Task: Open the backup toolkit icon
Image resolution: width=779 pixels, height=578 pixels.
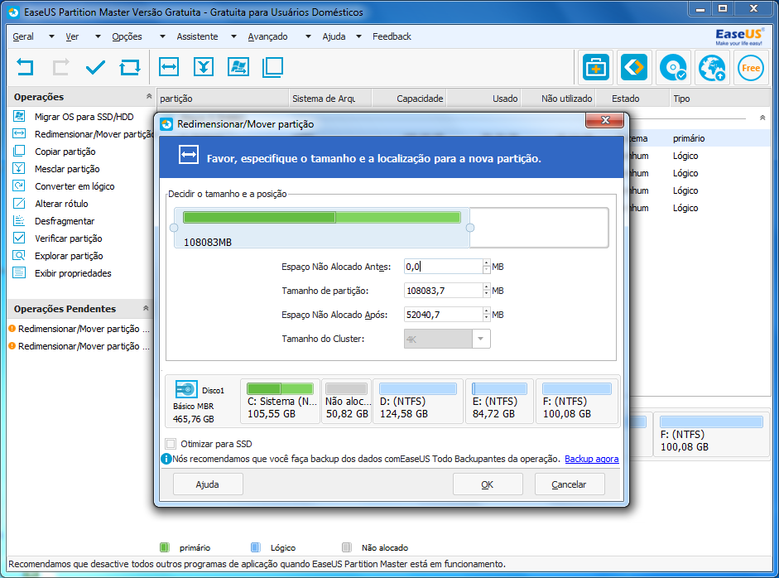Action: [596, 68]
